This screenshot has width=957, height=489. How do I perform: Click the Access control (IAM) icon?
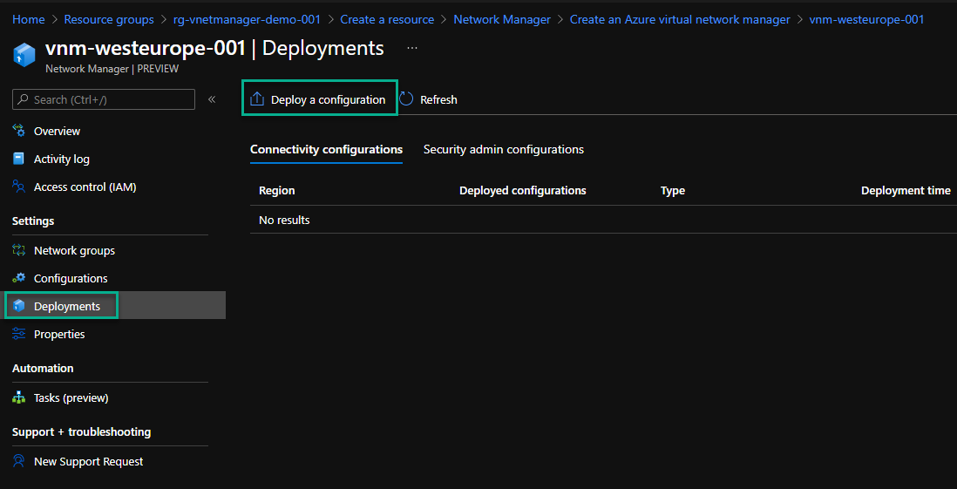[19, 187]
